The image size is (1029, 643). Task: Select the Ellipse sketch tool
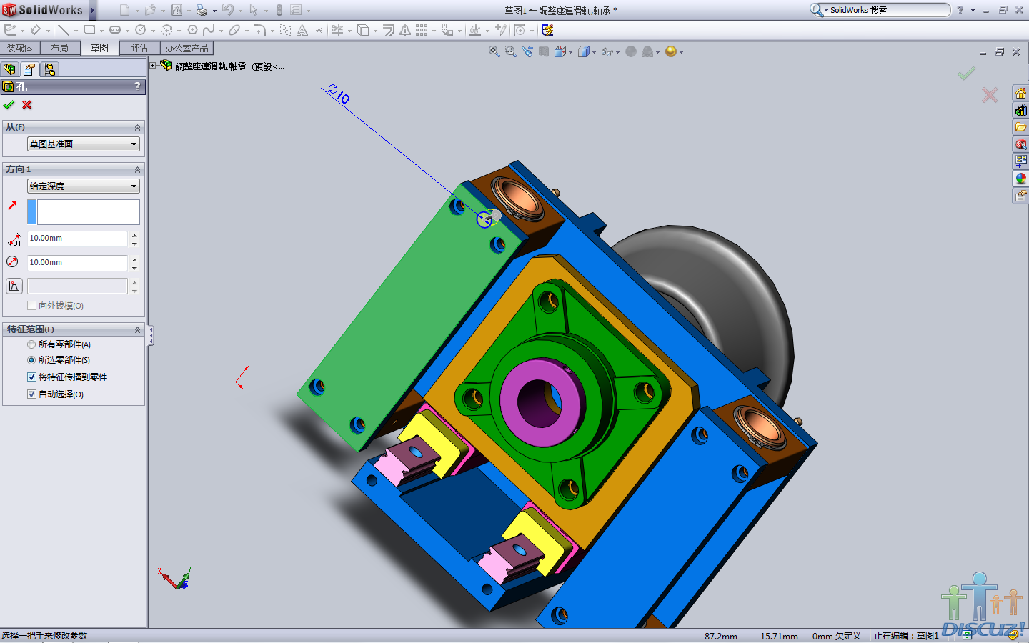[x=234, y=30]
